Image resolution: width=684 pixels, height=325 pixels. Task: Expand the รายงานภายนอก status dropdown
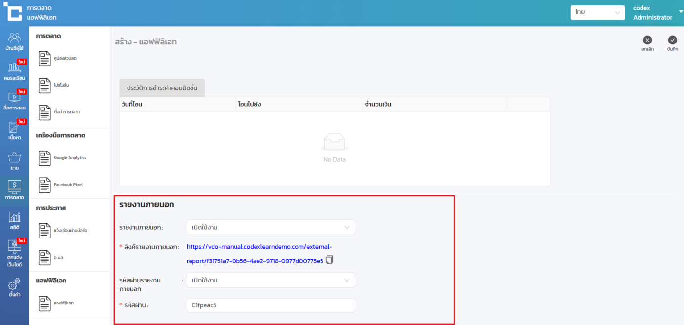point(271,227)
